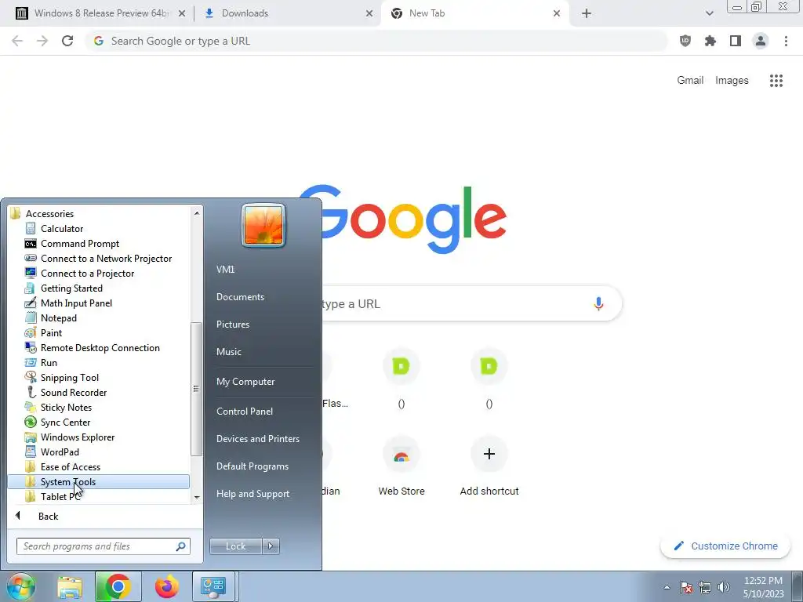Click the Search programs and files box
The image size is (803, 602).
tap(103, 546)
